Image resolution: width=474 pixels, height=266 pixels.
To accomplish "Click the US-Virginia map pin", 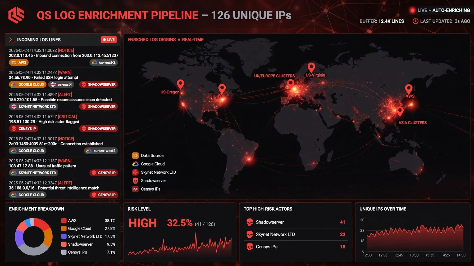I will (311, 68).
